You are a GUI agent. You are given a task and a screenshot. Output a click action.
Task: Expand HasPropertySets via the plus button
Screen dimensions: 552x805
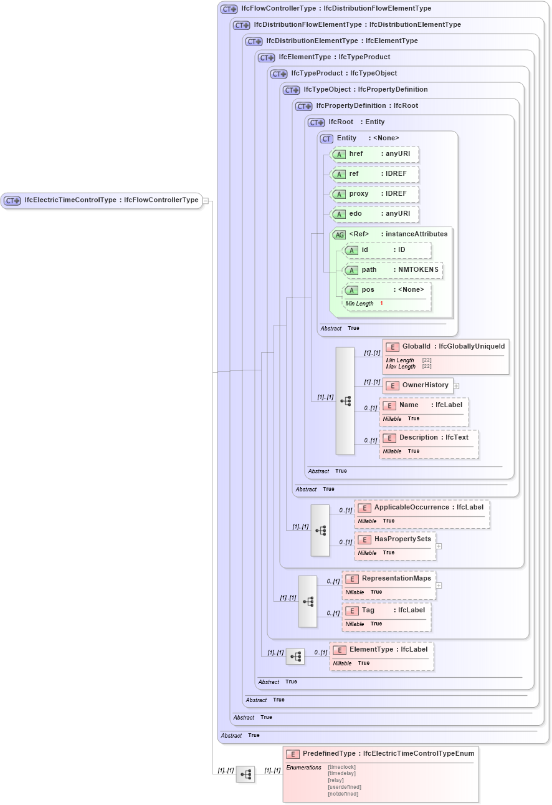[439, 546]
